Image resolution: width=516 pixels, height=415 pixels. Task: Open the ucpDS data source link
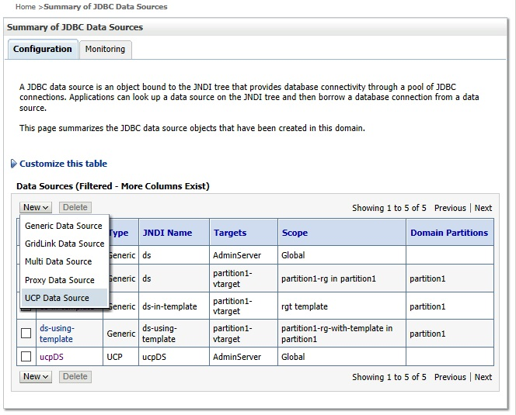[52, 357]
